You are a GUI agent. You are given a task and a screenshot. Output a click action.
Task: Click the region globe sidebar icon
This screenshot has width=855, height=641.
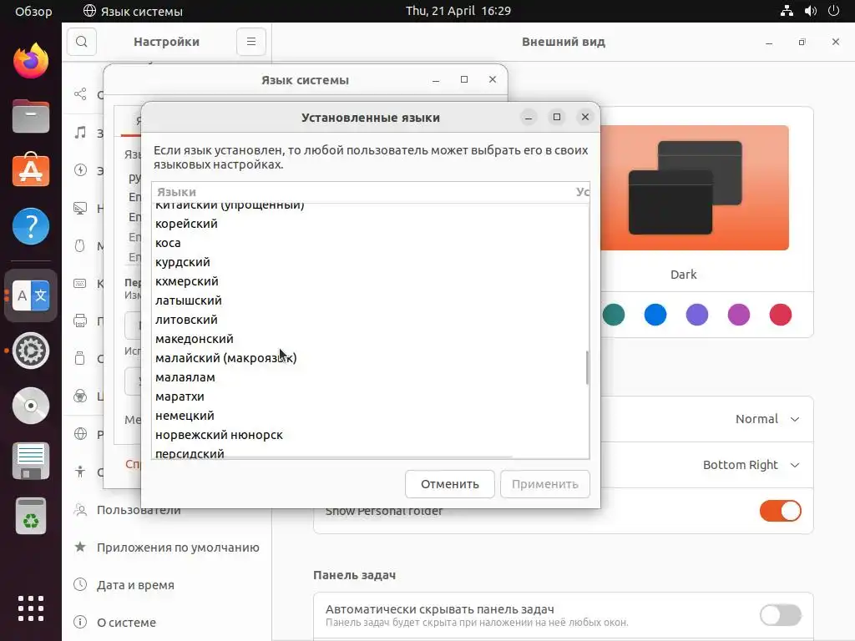80,434
